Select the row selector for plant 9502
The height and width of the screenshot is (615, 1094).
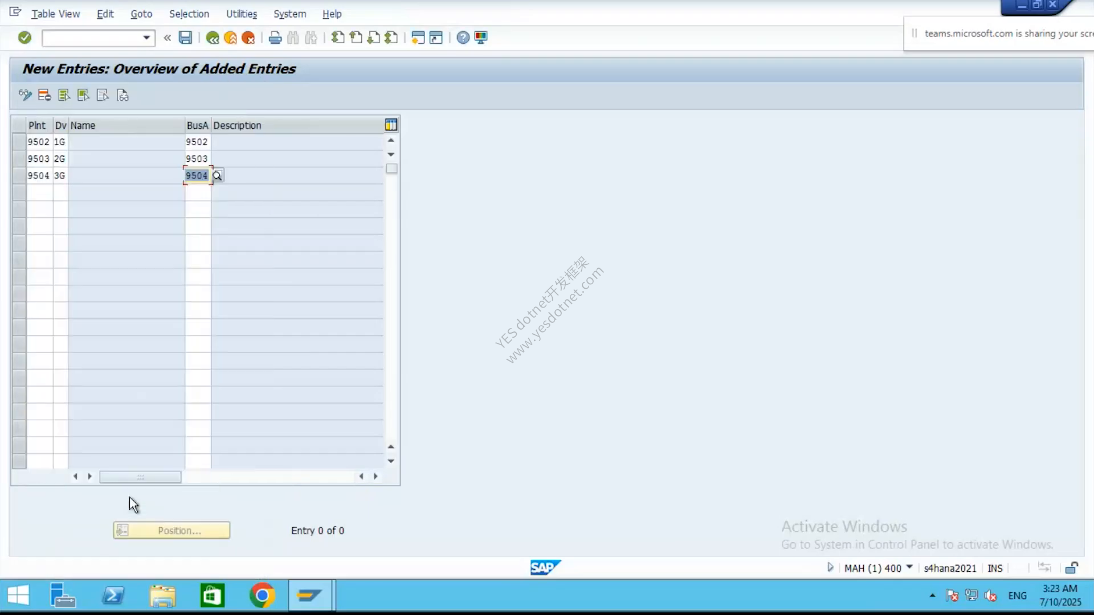coord(19,142)
